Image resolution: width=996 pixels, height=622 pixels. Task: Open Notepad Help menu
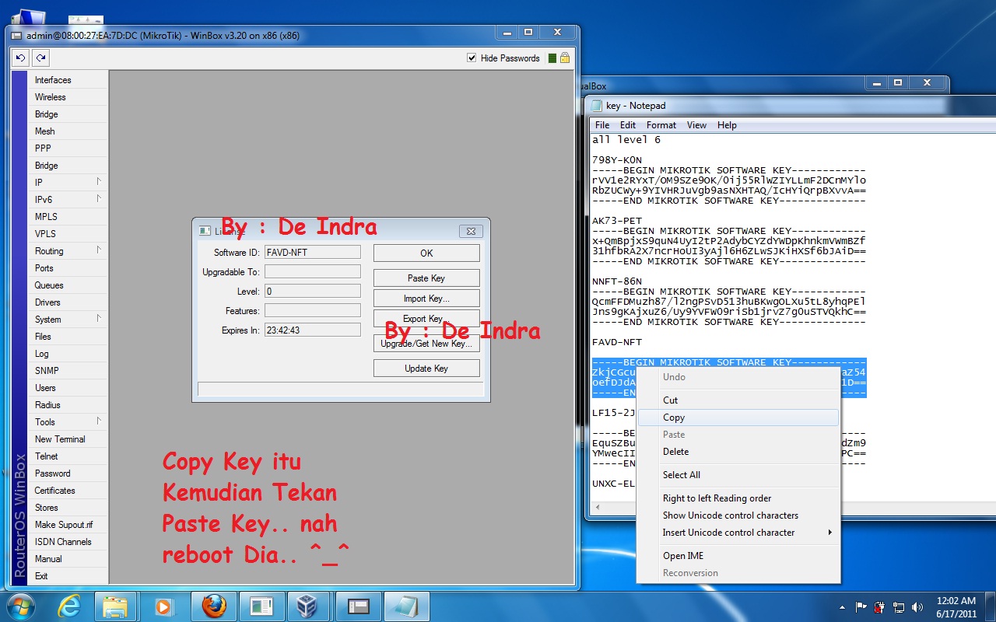click(727, 125)
